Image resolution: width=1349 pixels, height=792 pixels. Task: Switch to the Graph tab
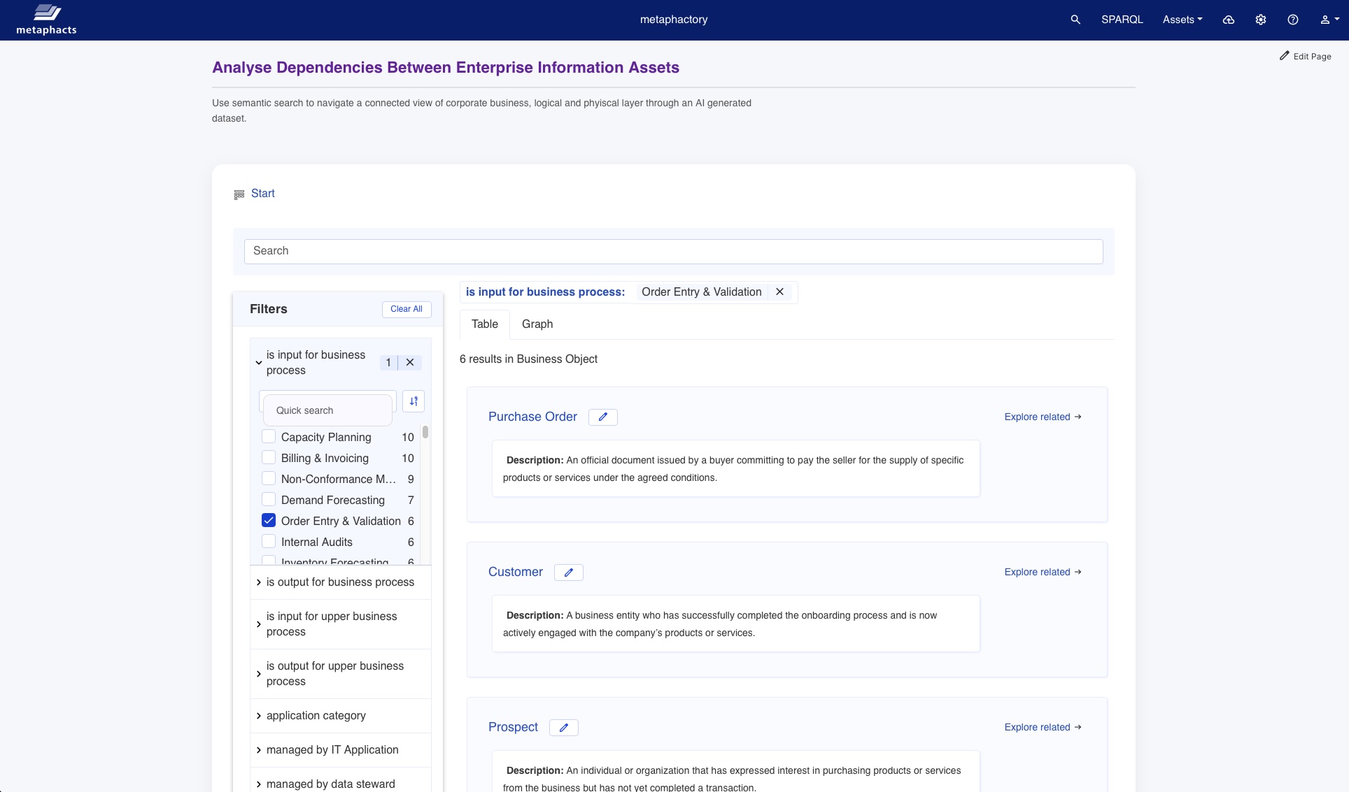point(537,324)
